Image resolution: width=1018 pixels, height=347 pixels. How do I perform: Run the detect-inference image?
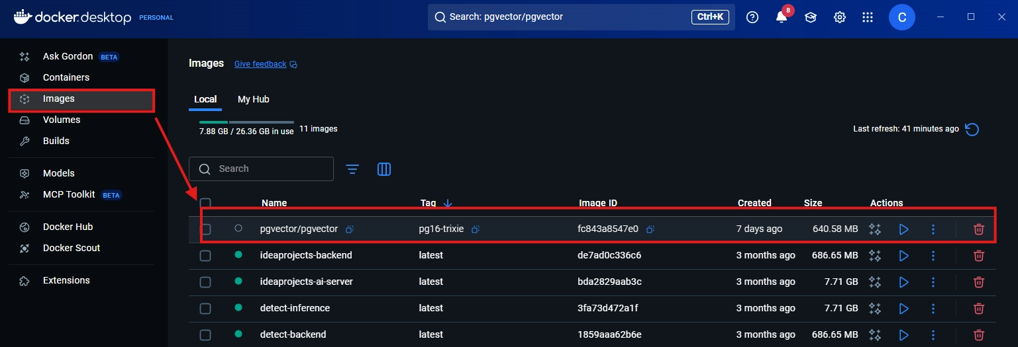903,308
